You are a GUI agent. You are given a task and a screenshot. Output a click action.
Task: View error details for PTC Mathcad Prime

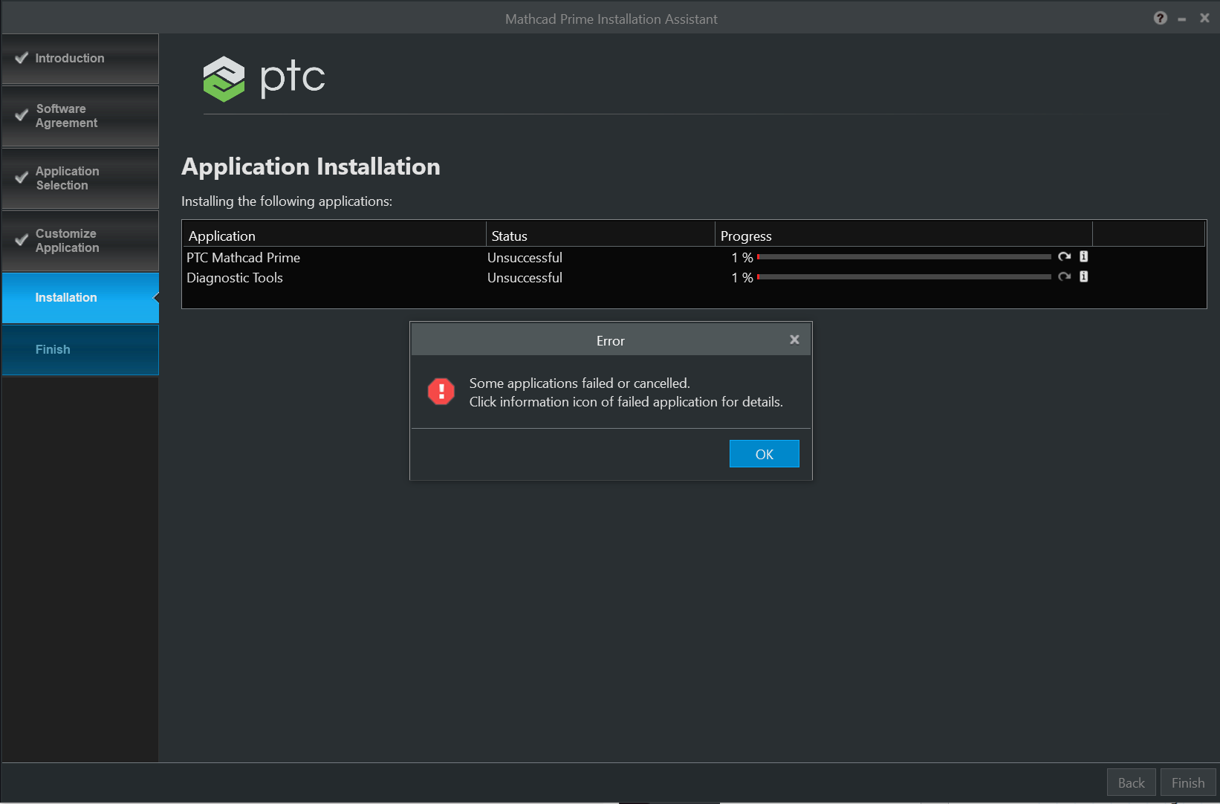1083,256
